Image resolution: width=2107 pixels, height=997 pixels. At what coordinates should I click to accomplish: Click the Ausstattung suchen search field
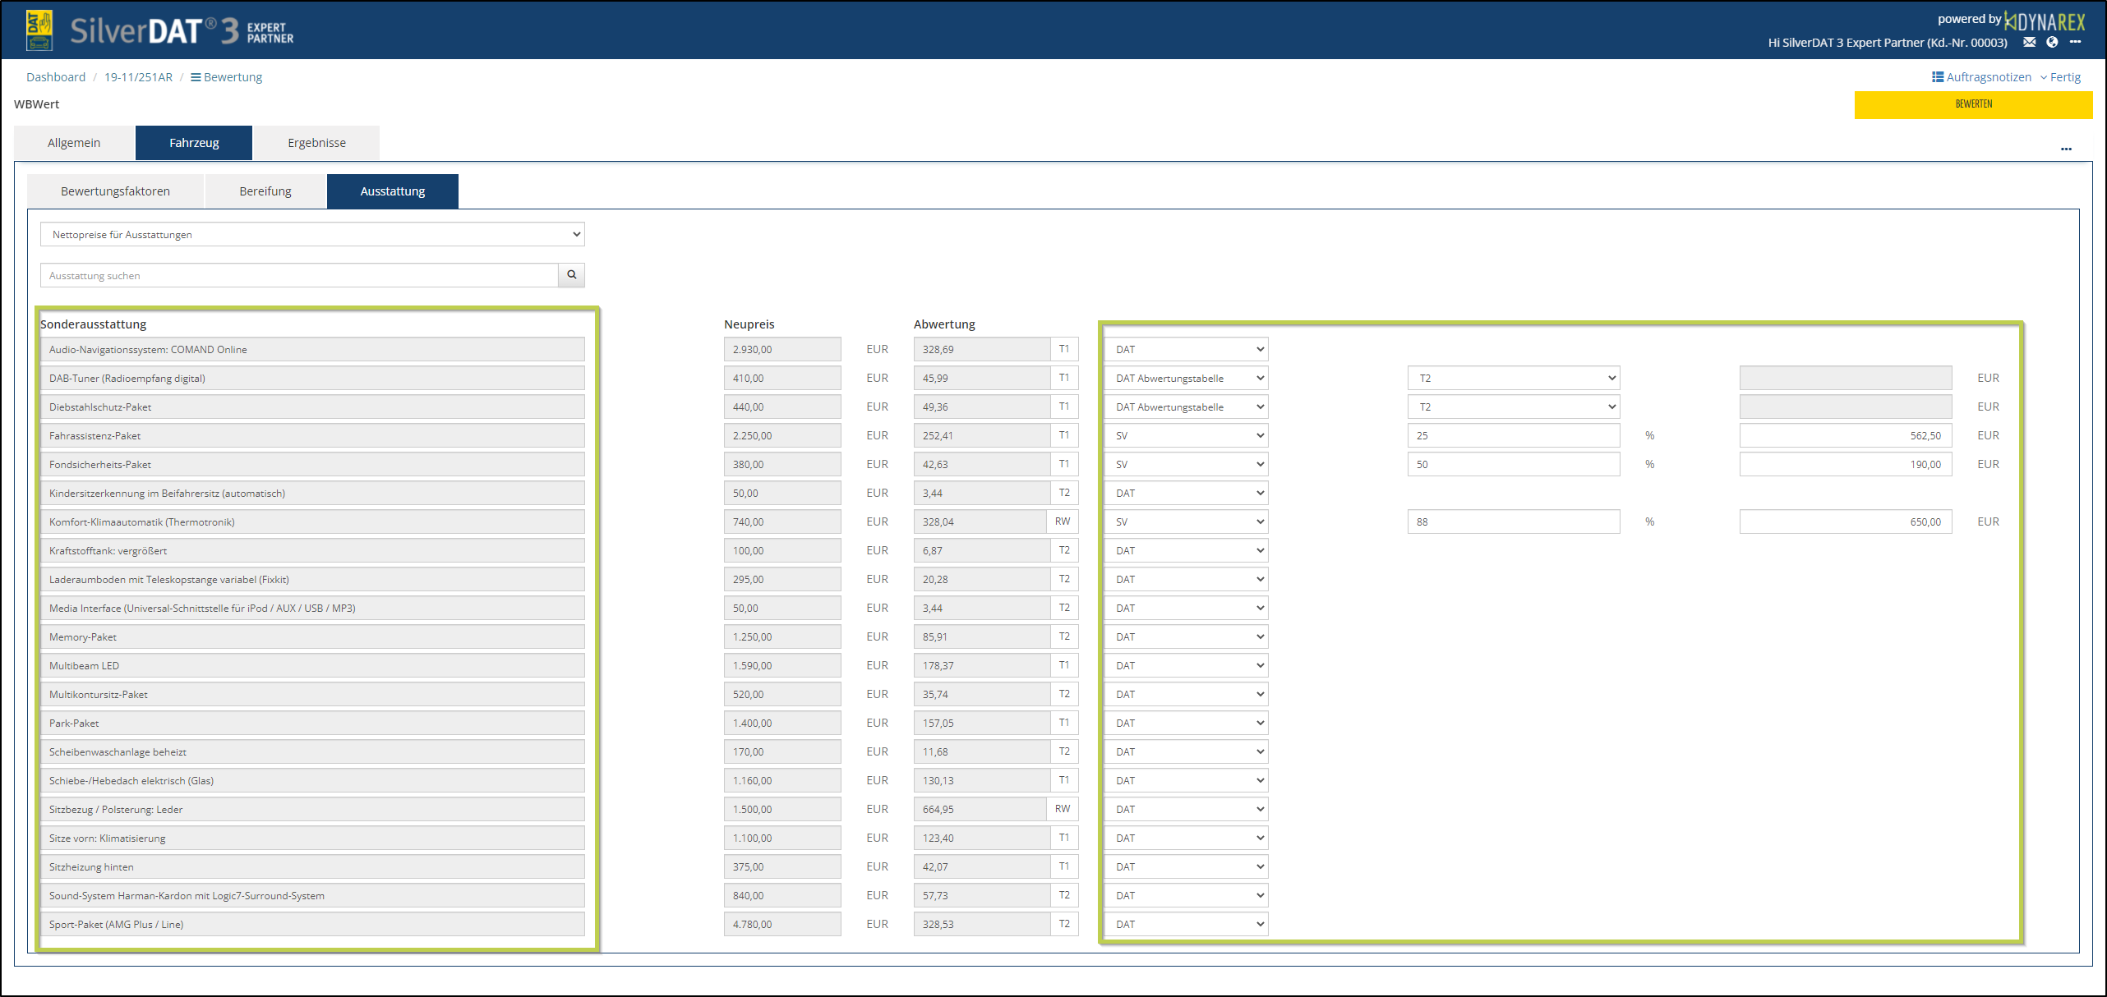click(299, 276)
